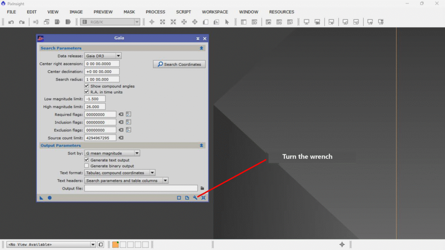445x250 pixels.
Task: Browse for output file with folder icon
Action: (x=203, y=188)
